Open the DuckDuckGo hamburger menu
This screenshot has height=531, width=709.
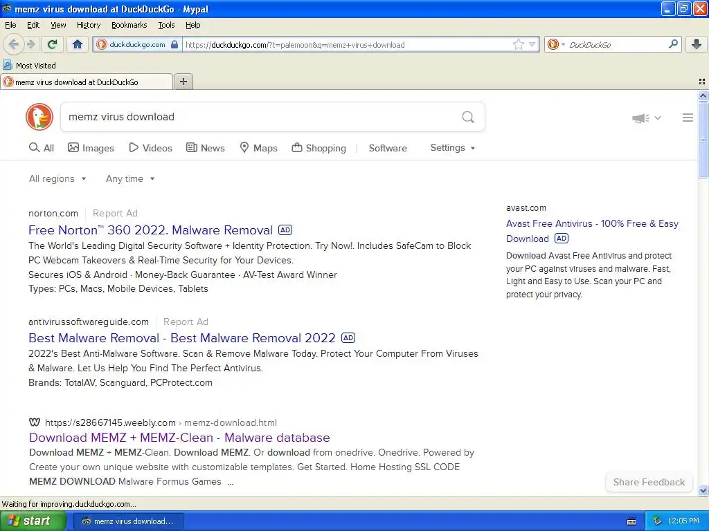(x=688, y=118)
